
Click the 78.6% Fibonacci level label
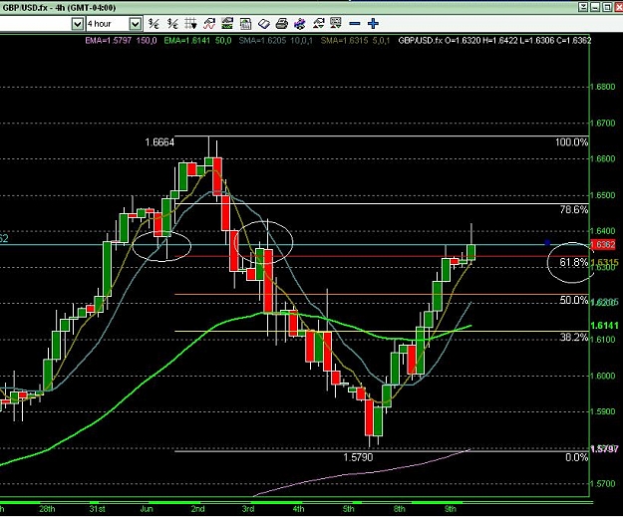coord(574,209)
